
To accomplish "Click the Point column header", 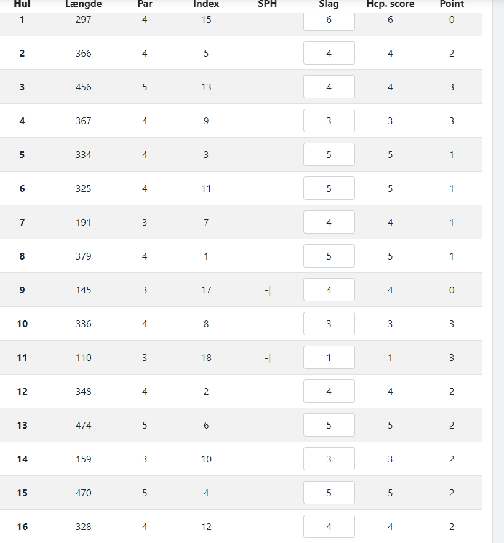I will 452,4.
